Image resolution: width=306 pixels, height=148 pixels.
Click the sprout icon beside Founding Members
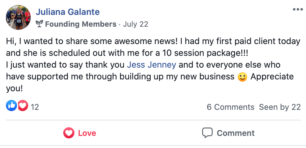pyautogui.click(x=39, y=24)
